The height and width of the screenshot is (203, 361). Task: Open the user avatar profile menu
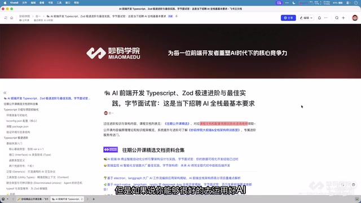(x=355, y=17)
